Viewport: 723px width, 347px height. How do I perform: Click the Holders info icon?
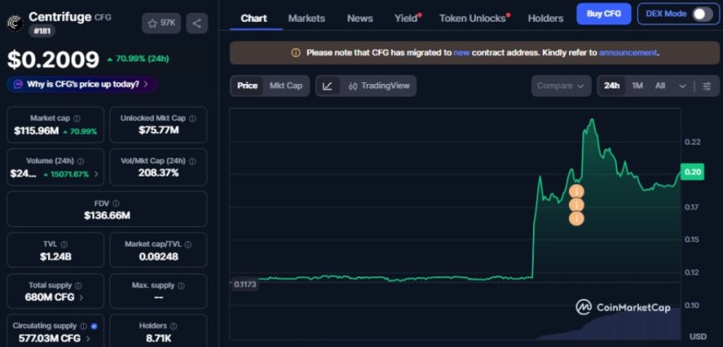175,325
